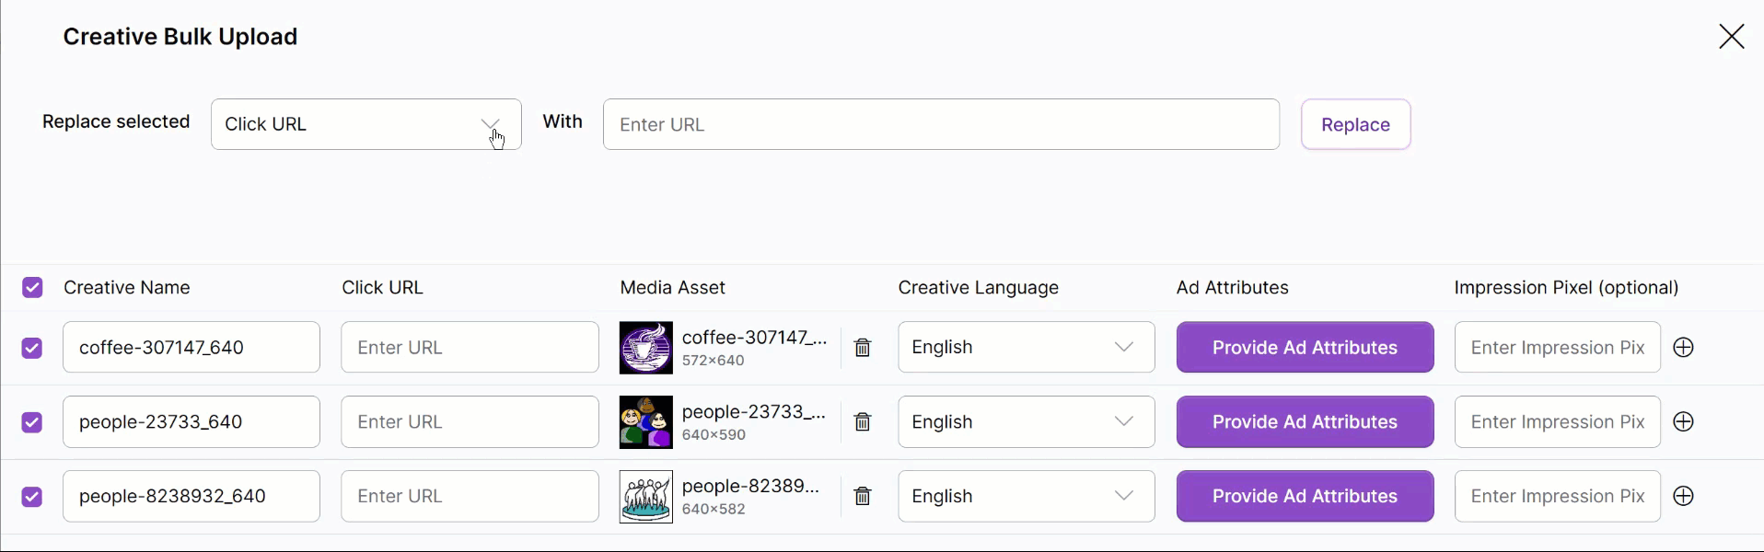The image size is (1764, 552).
Task: Open the coffee-307147 image thumbnail
Action: click(x=646, y=348)
